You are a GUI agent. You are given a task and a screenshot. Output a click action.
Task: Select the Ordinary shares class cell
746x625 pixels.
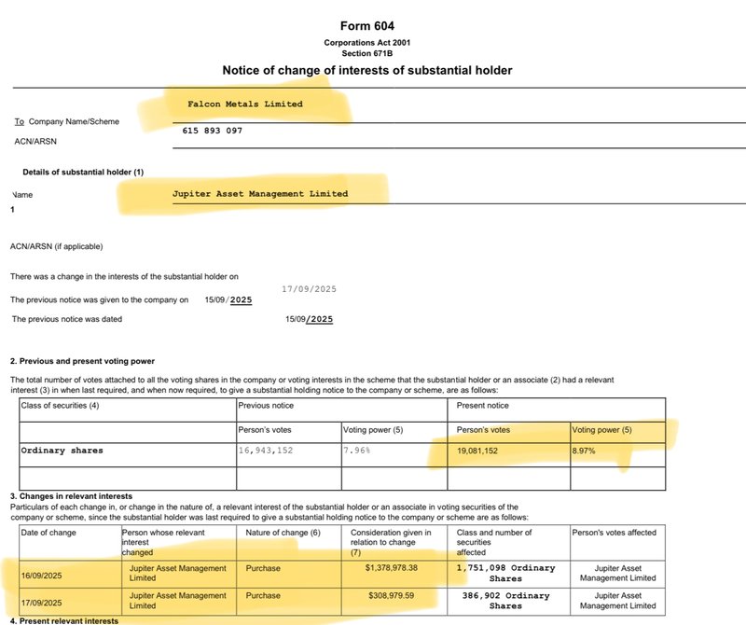pyautogui.click(x=62, y=451)
